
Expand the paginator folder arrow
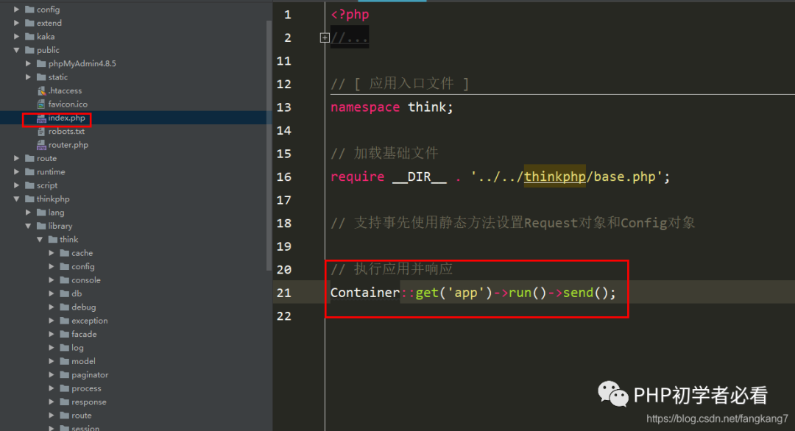[52, 375]
